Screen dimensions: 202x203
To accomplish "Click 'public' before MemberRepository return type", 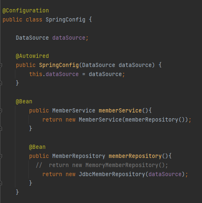I will click(x=39, y=156).
